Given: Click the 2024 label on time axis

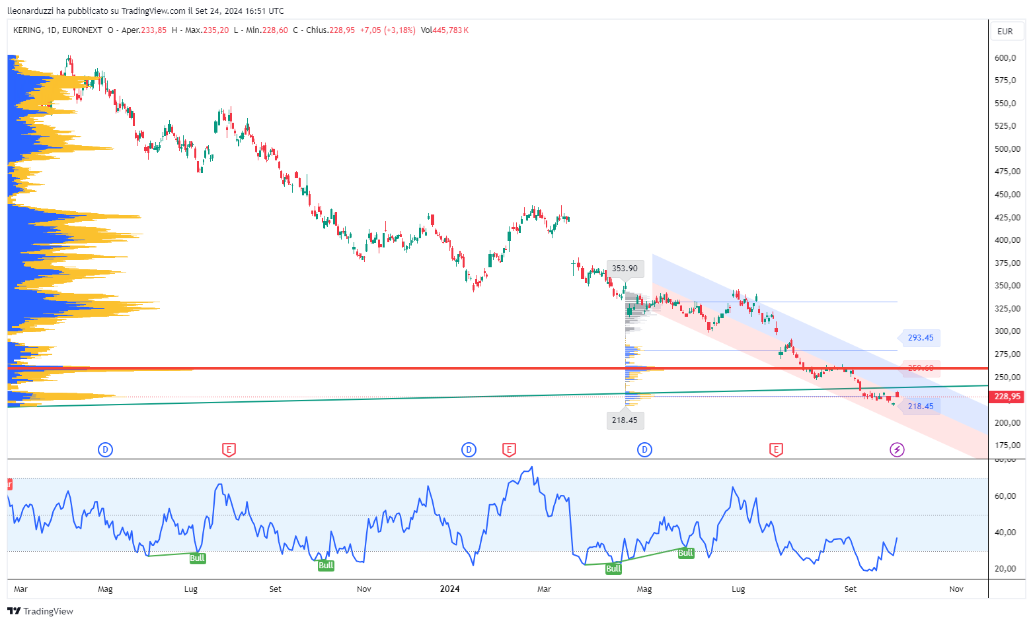Looking at the screenshot, I should point(449,589).
